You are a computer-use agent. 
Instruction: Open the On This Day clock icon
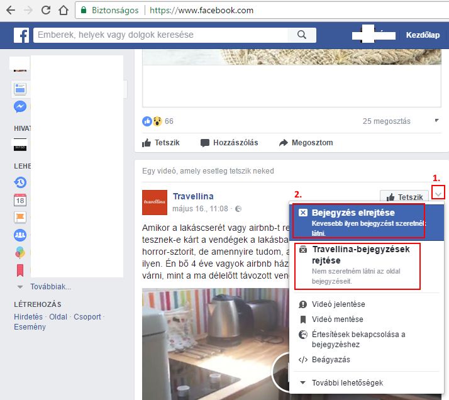(20, 182)
